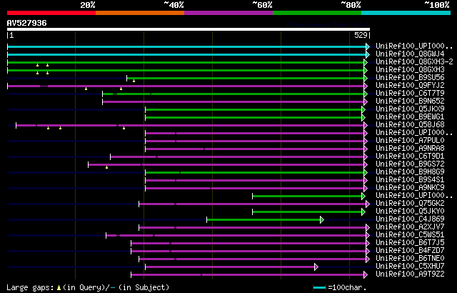
Task: Select the UniRef100_A7PUL0 label
Action: 410,141
